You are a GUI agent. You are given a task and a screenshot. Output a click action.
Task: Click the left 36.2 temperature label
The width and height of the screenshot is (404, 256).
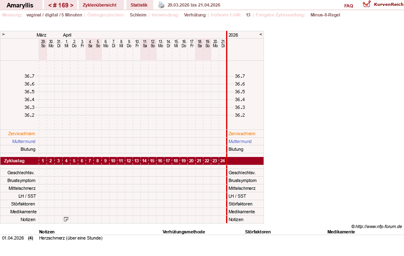click(29, 115)
